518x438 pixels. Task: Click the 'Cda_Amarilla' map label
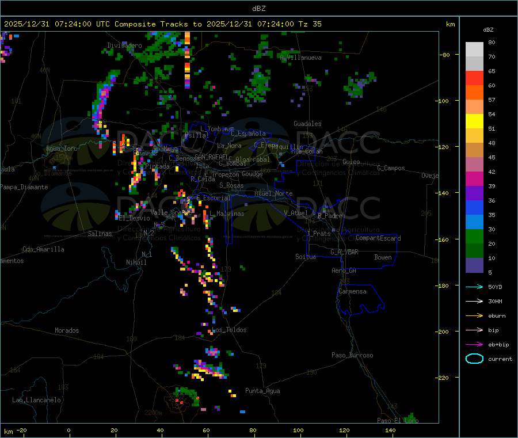[43, 249]
